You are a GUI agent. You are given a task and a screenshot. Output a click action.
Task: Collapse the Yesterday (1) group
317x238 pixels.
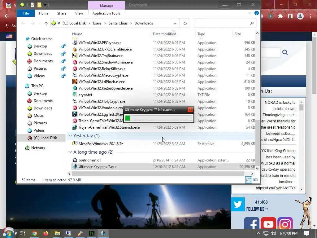pyautogui.click(x=70, y=136)
